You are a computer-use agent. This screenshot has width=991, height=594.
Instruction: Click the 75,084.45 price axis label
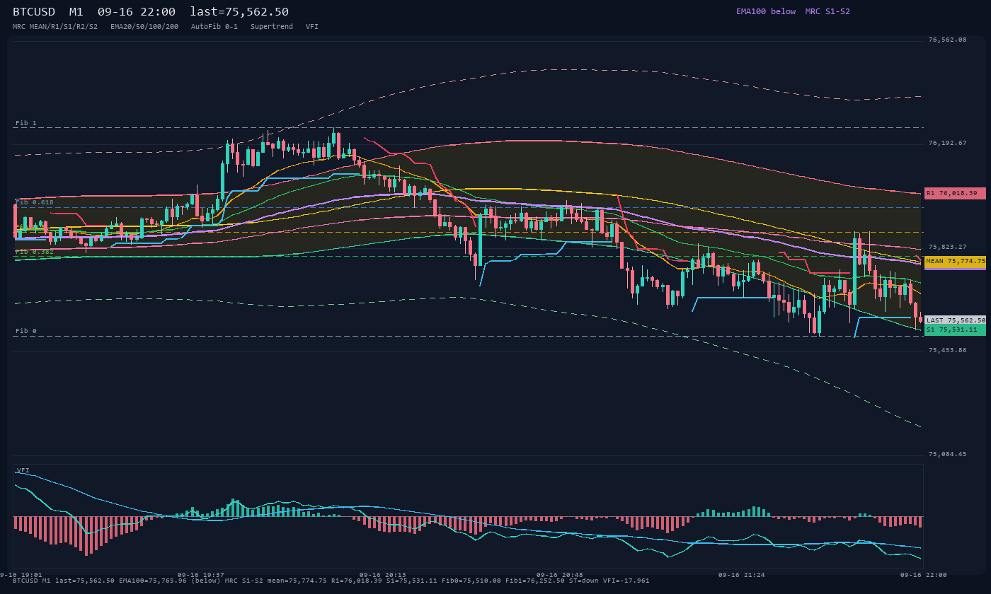click(947, 454)
